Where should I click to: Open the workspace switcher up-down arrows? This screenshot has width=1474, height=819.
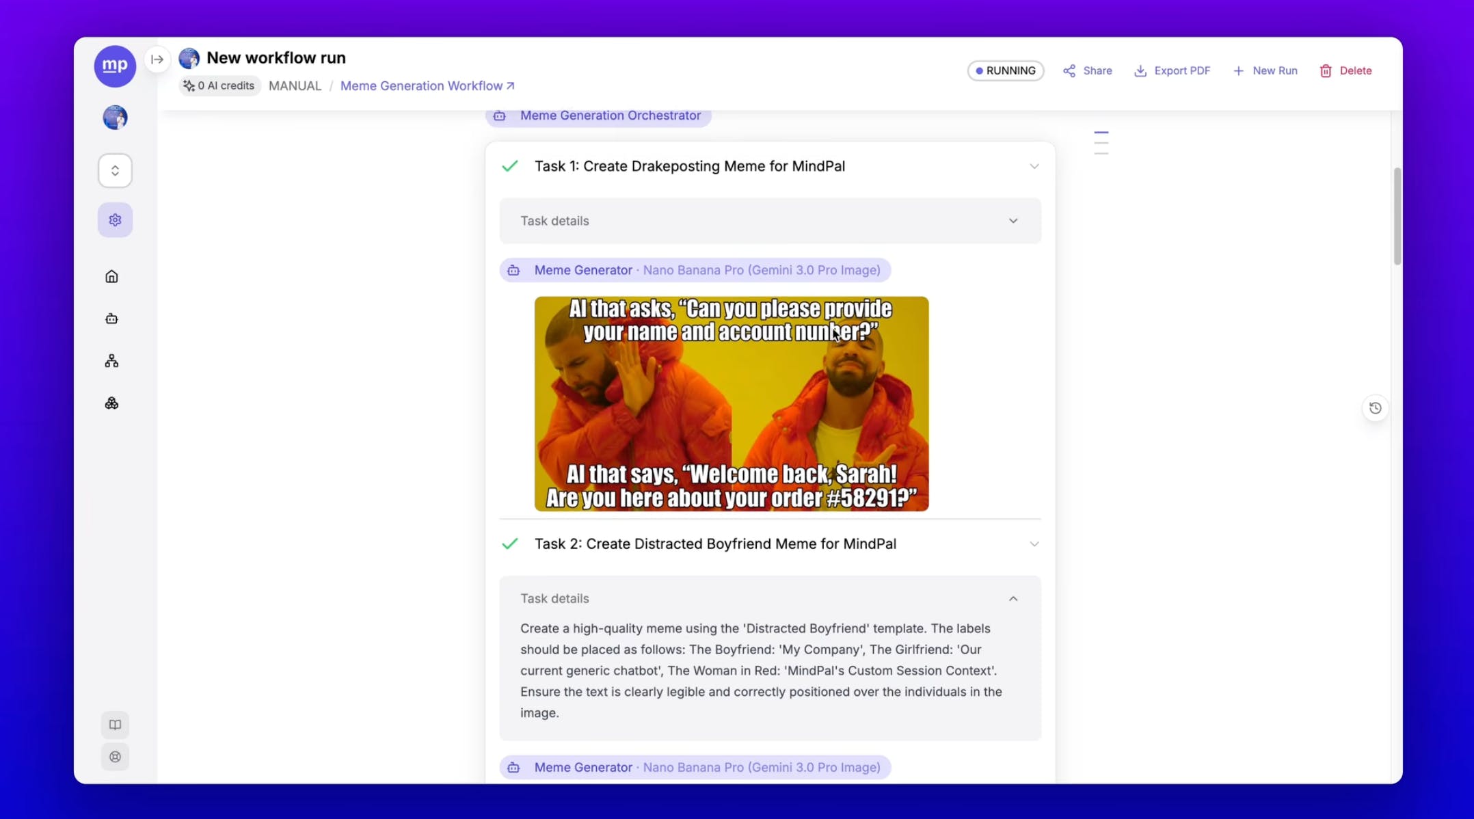[x=115, y=170]
